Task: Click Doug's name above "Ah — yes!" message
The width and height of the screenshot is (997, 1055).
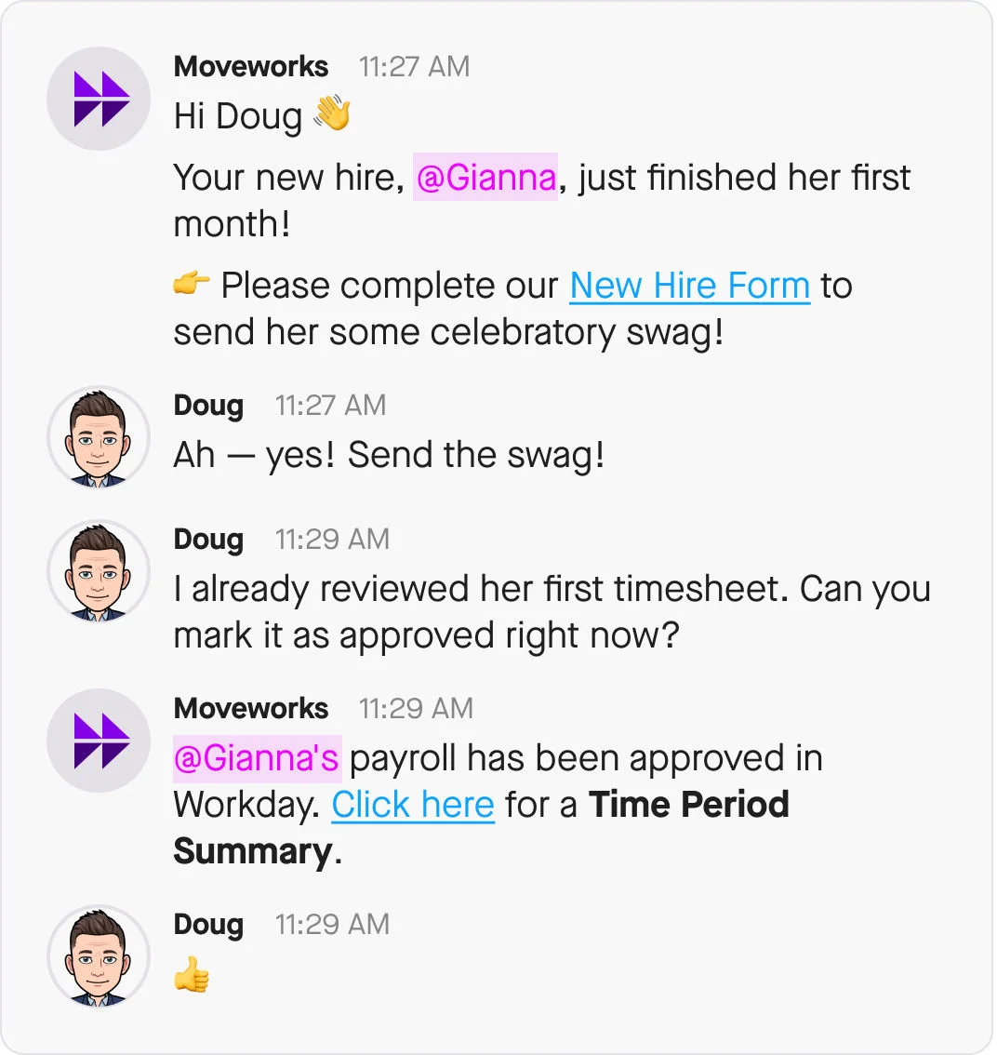Action: point(208,406)
